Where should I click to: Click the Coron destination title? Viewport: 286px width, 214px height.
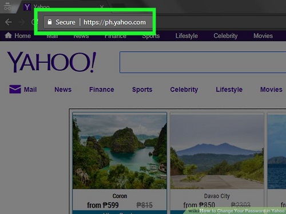pyautogui.click(x=120, y=196)
